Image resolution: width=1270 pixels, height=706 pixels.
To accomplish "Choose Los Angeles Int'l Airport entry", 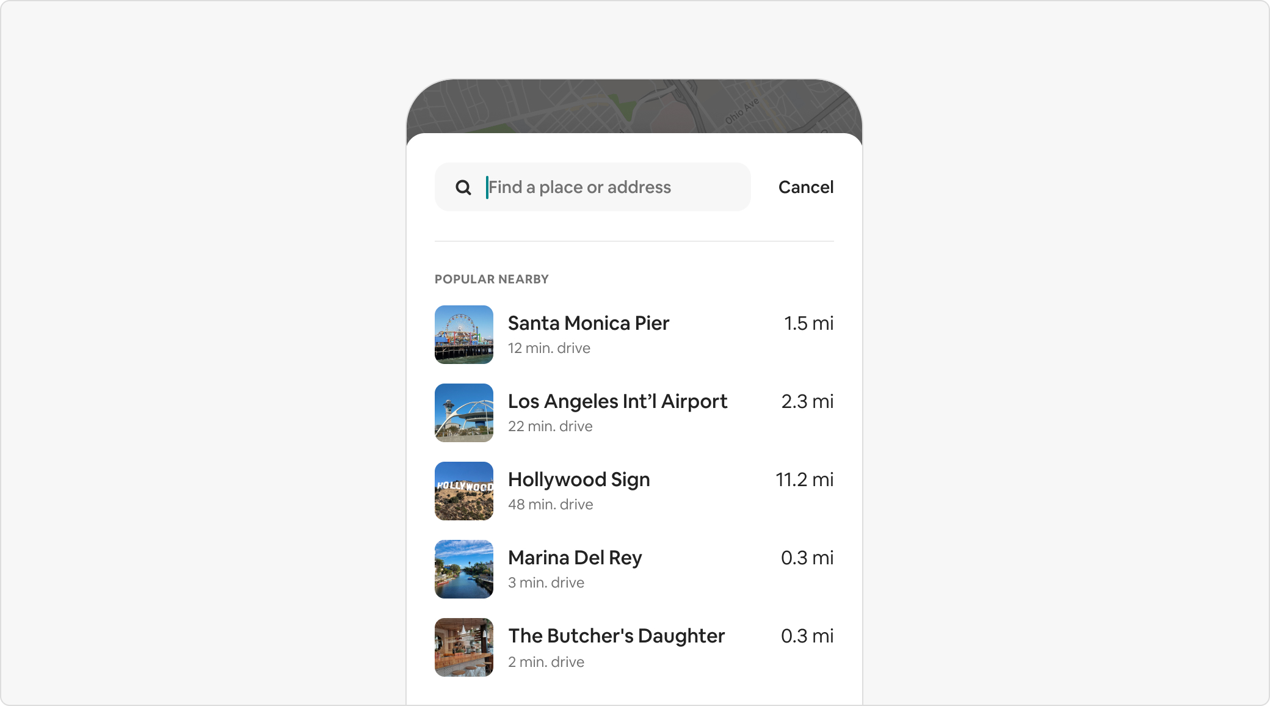I will click(x=617, y=401).
